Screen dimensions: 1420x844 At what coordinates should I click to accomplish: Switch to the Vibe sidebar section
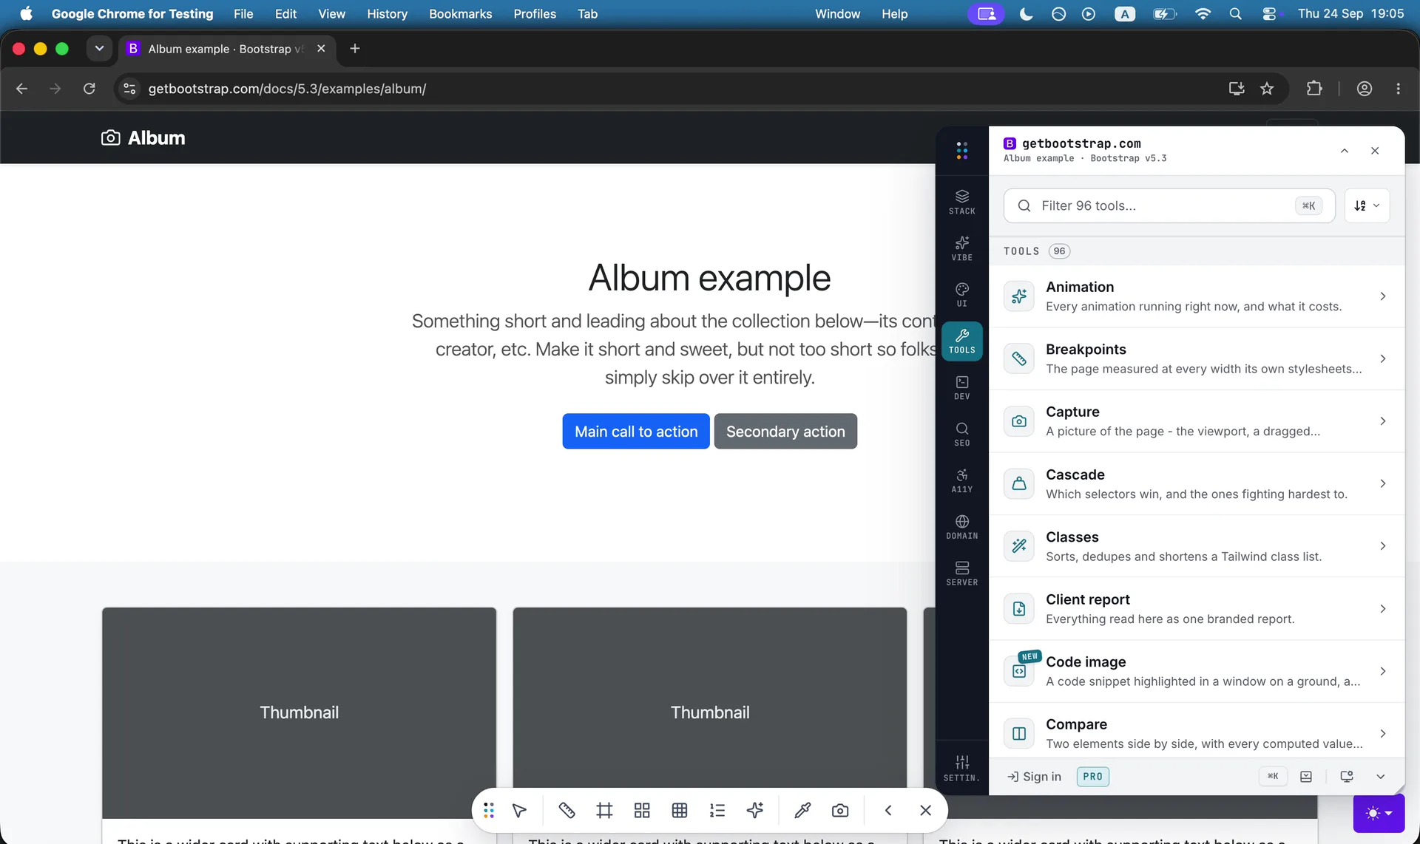click(x=961, y=248)
